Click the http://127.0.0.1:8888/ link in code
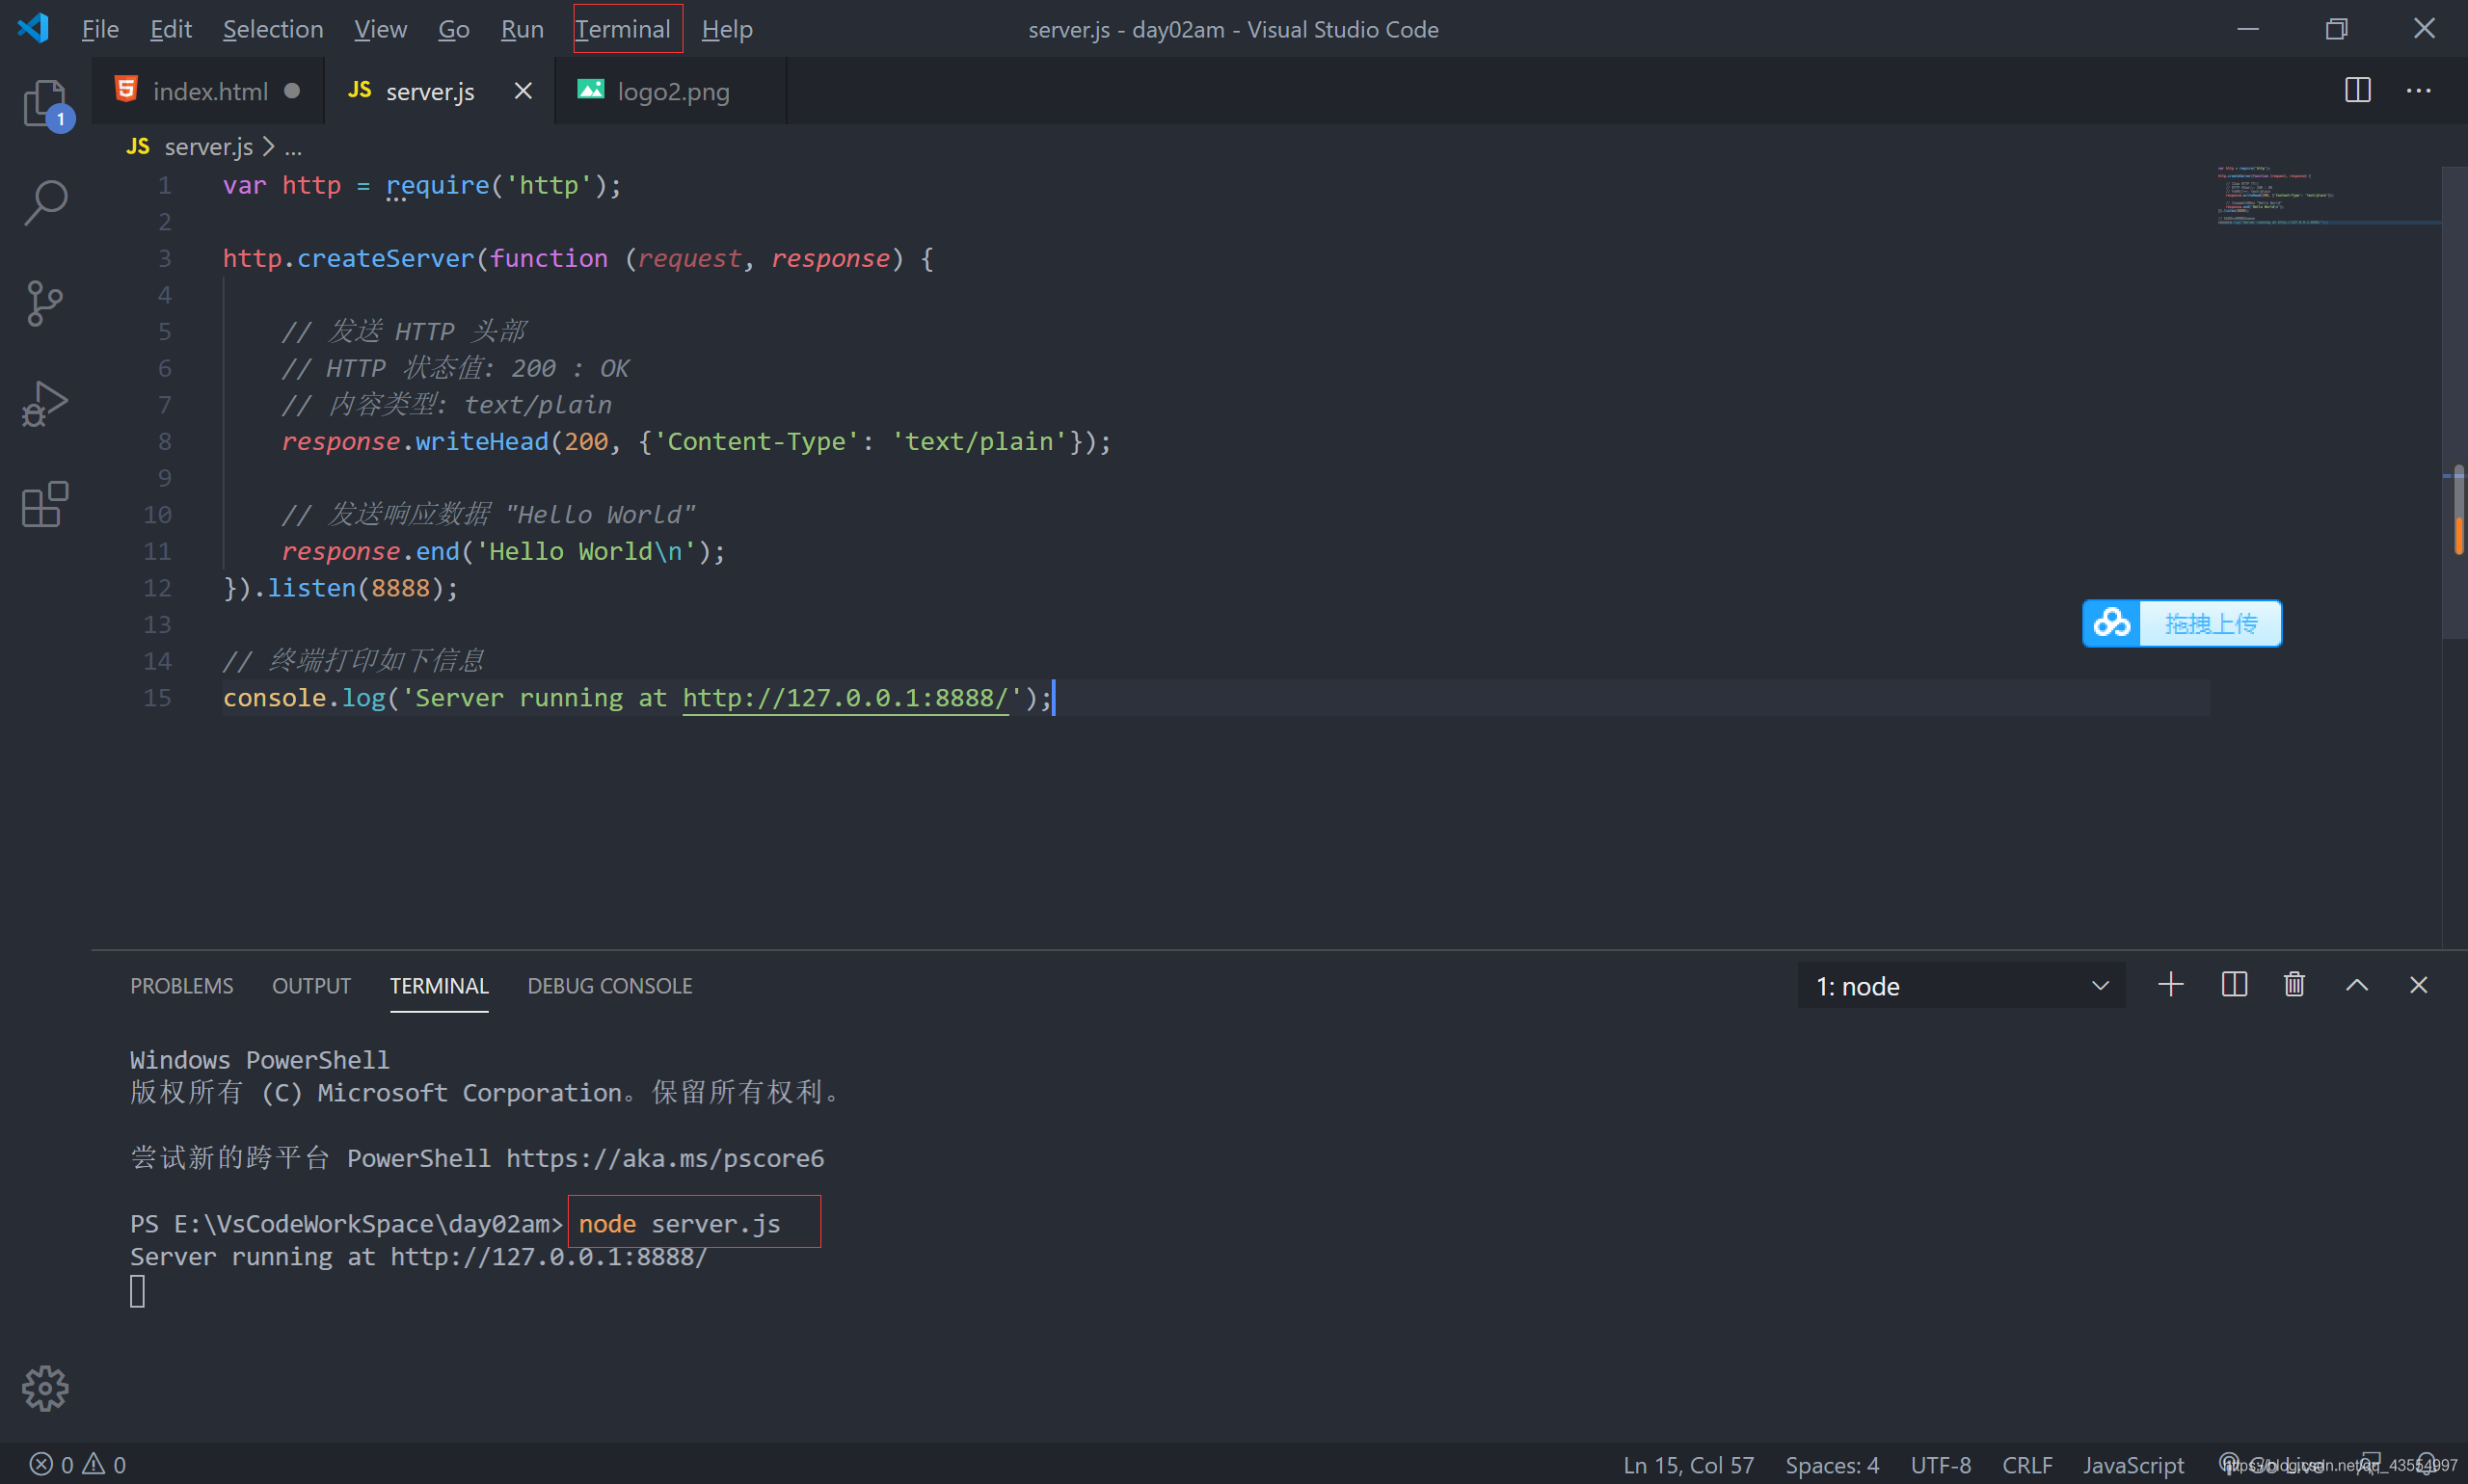Image resolution: width=2468 pixels, height=1484 pixels. 845,698
